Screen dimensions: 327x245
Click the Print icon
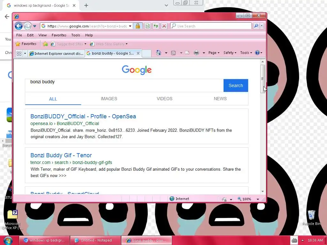(x=196, y=53)
